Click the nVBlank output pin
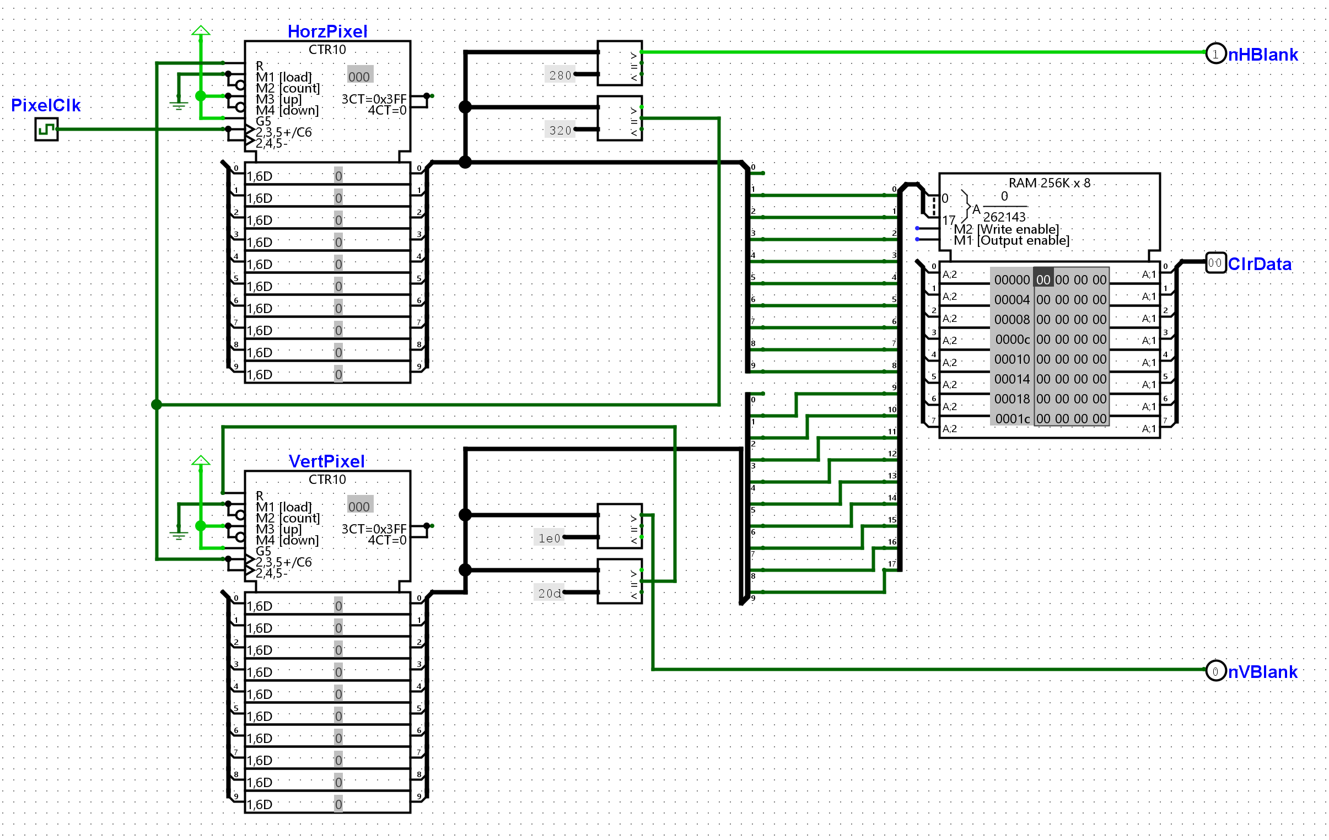 [1215, 671]
